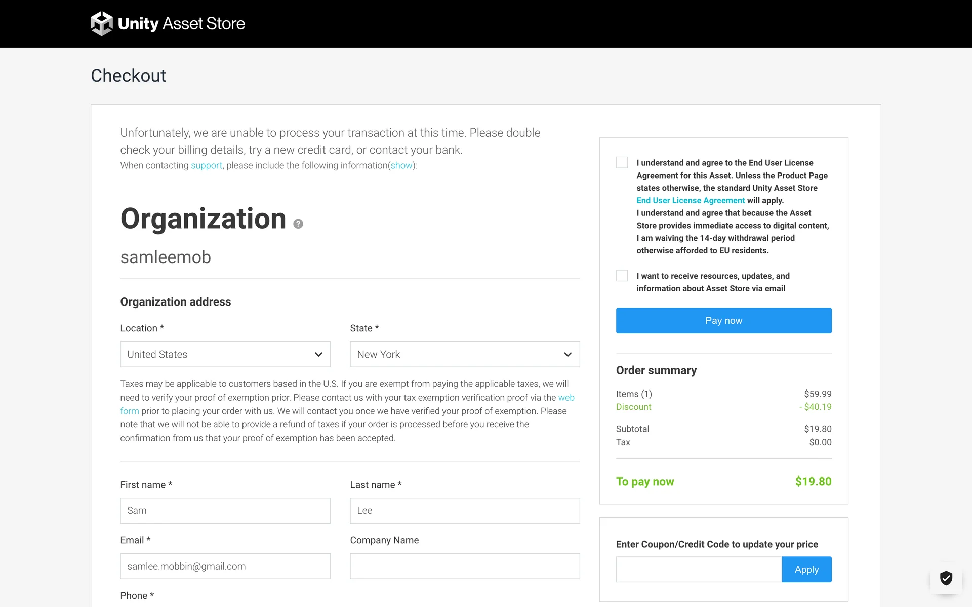Click into the Email input field
This screenshot has height=607, width=972.
coord(225,566)
